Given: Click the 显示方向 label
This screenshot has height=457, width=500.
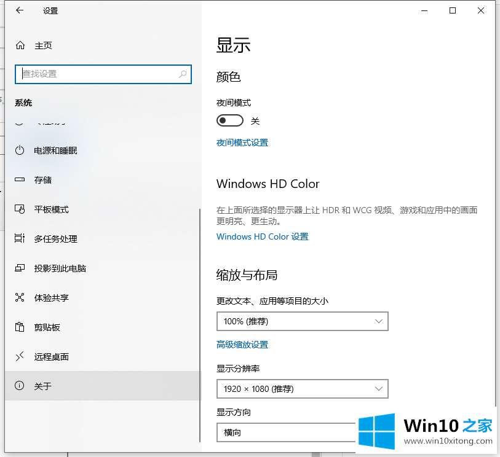Looking at the screenshot, I should 234,412.
